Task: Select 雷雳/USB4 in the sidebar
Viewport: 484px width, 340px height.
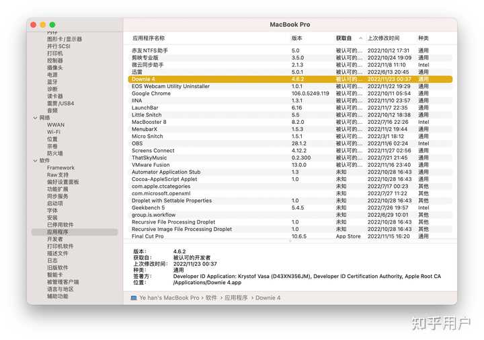Action: [x=61, y=103]
